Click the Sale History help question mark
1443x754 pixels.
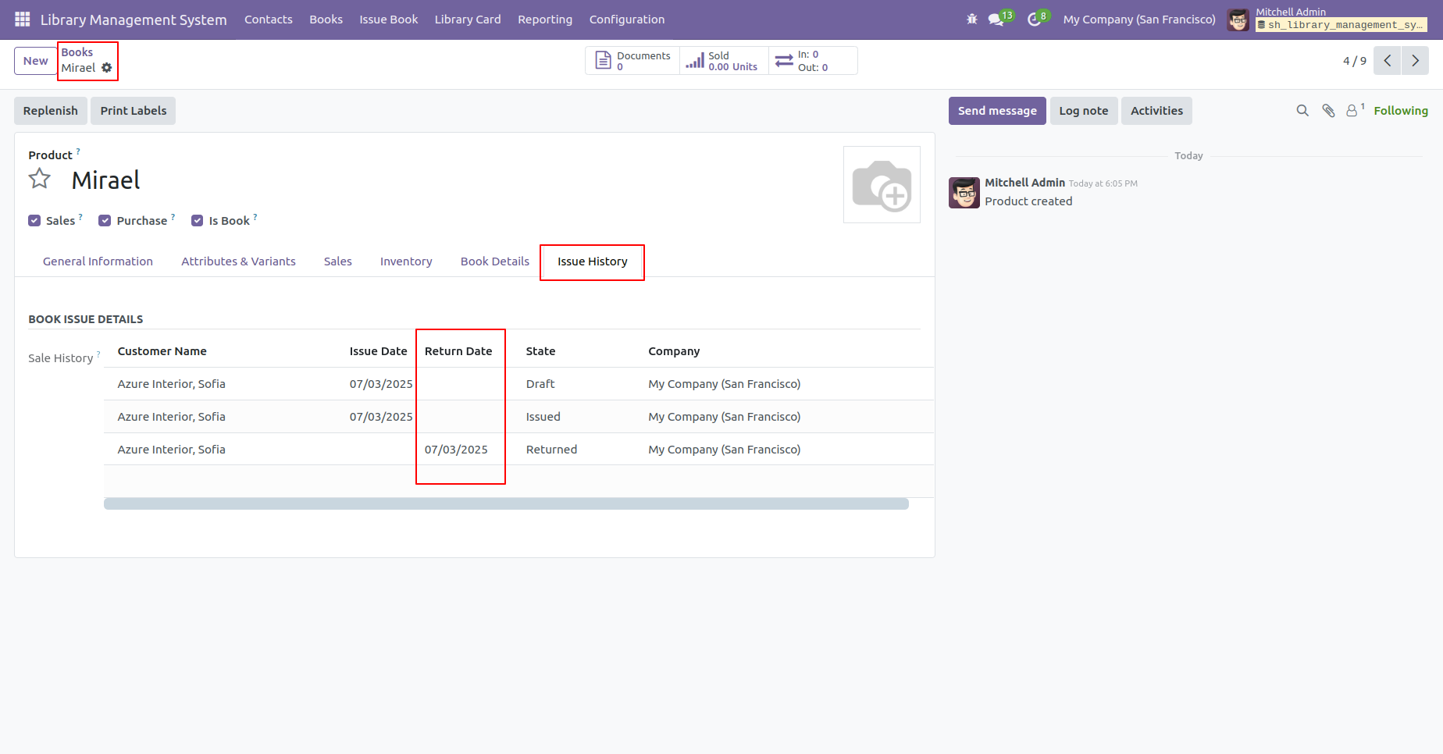click(x=98, y=354)
